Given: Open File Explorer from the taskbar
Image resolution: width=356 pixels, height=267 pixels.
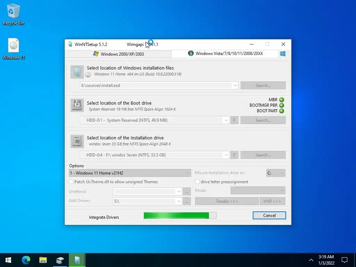Looking at the screenshot, I should (43, 260).
